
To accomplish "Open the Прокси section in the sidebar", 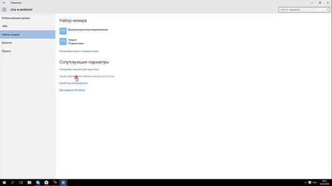I will click(x=27, y=51).
